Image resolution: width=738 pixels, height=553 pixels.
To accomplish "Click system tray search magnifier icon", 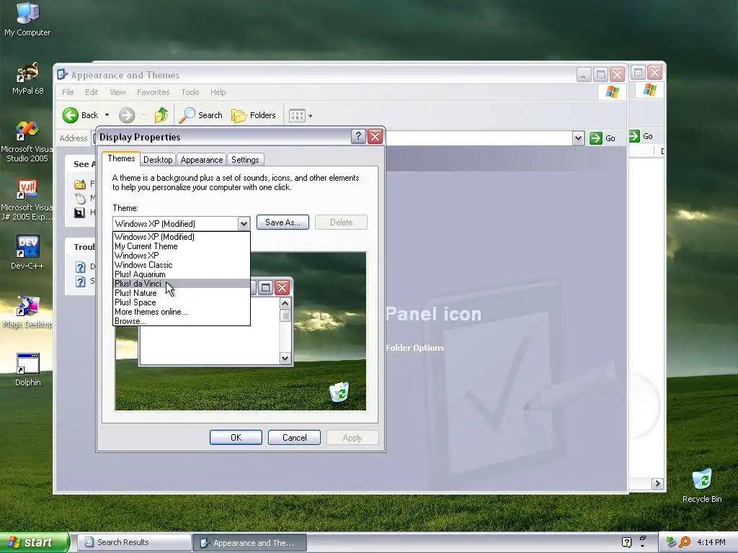I will coord(685,542).
